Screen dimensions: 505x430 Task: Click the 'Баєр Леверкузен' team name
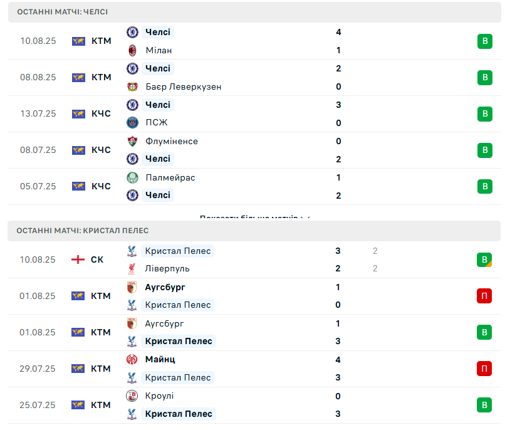click(183, 87)
